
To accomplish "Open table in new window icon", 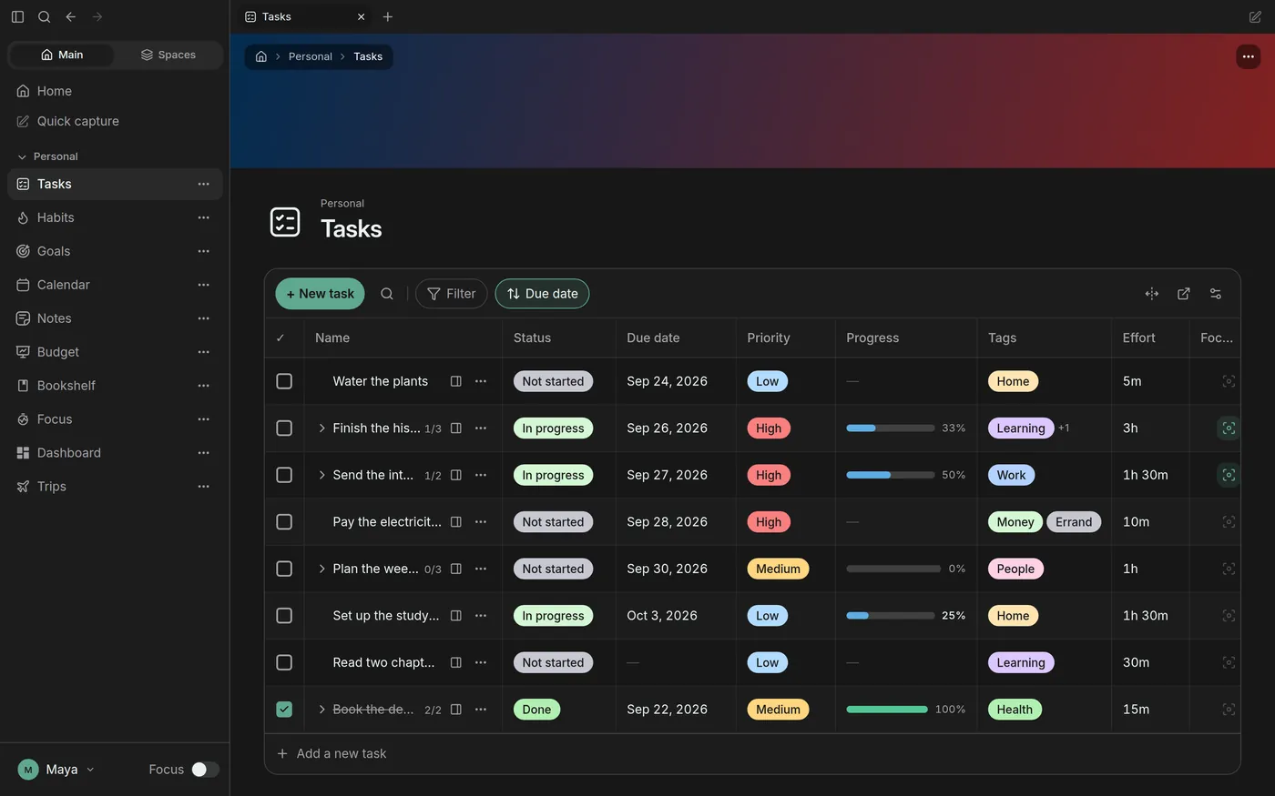I will pyautogui.click(x=1184, y=294).
